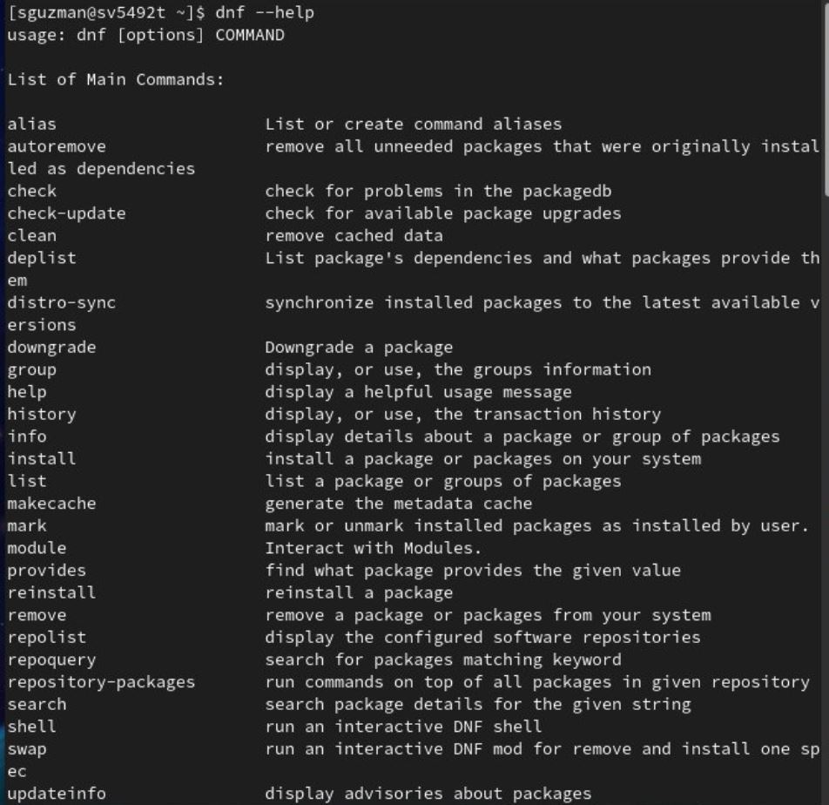Click the 'autoremove' command name
The image size is (829, 805).
pos(57,146)
